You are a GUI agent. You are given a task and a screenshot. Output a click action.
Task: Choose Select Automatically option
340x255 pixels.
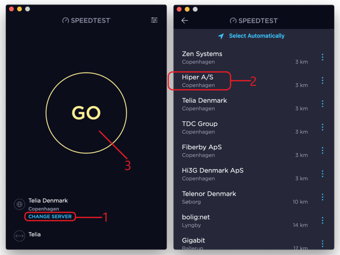[x=256, y=36]
